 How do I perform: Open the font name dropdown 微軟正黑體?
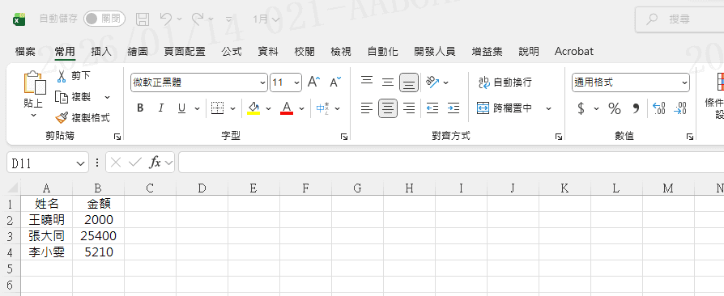point(199,82)
